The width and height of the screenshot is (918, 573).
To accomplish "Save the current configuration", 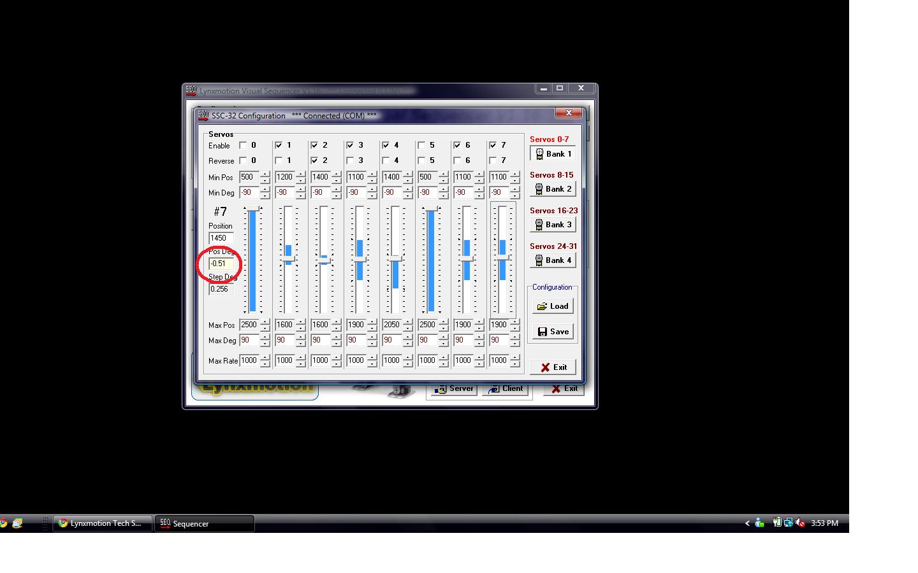I will (553, 332).
